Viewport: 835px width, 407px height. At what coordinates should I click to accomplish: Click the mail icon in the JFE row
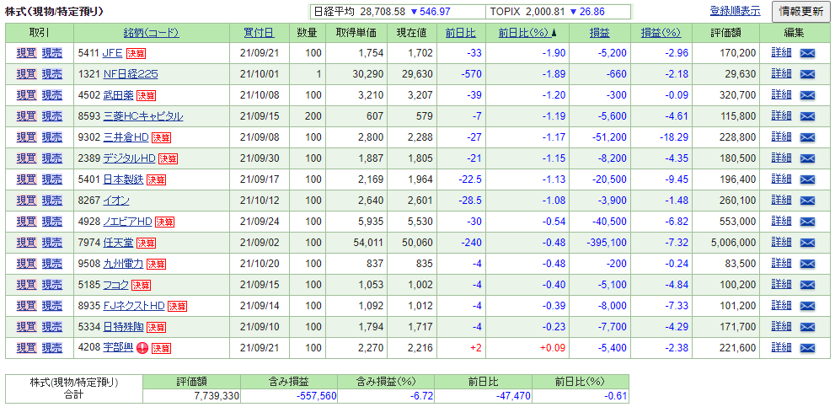[x=807, y=53]
